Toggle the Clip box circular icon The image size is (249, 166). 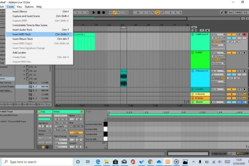tap(39, 112)
